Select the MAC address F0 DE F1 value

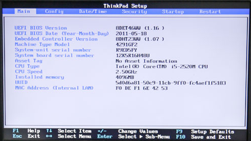(142, 88)
